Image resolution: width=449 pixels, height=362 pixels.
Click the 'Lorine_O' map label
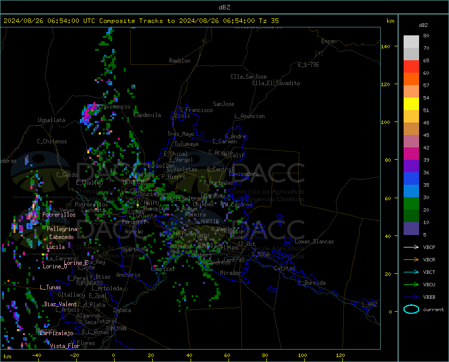(x=55, y=266)
